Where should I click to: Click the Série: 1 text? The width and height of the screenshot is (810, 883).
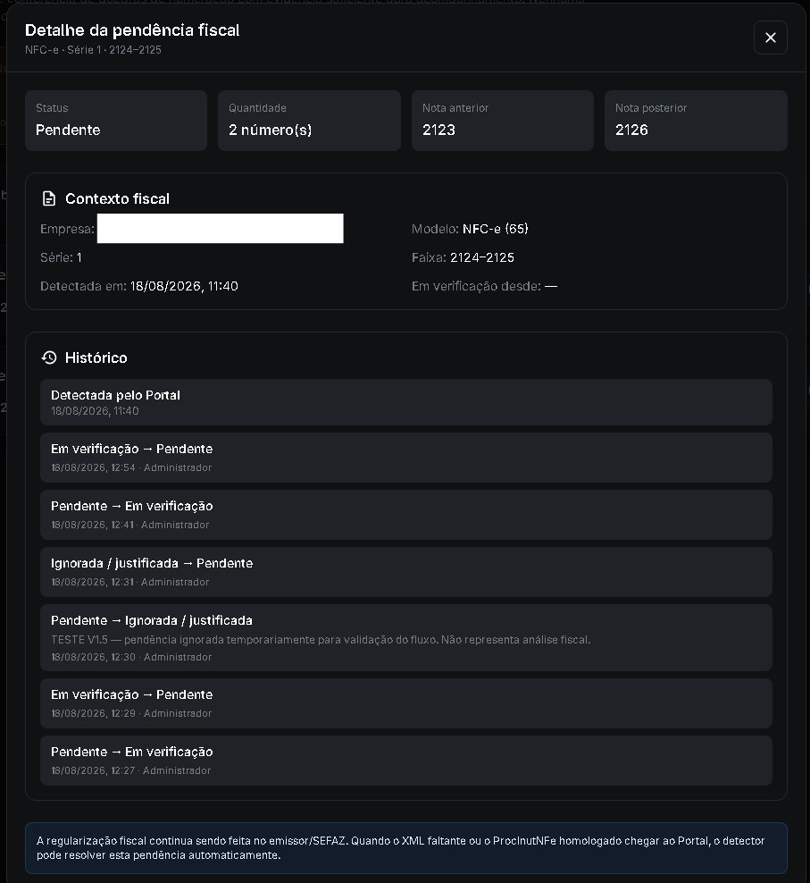(x=61, y=257)
